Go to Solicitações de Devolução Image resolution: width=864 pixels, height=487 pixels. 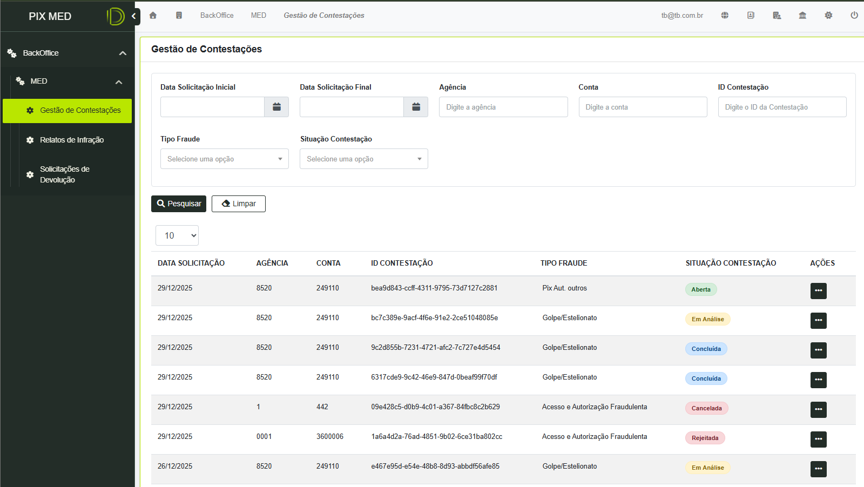pos(65,174)
